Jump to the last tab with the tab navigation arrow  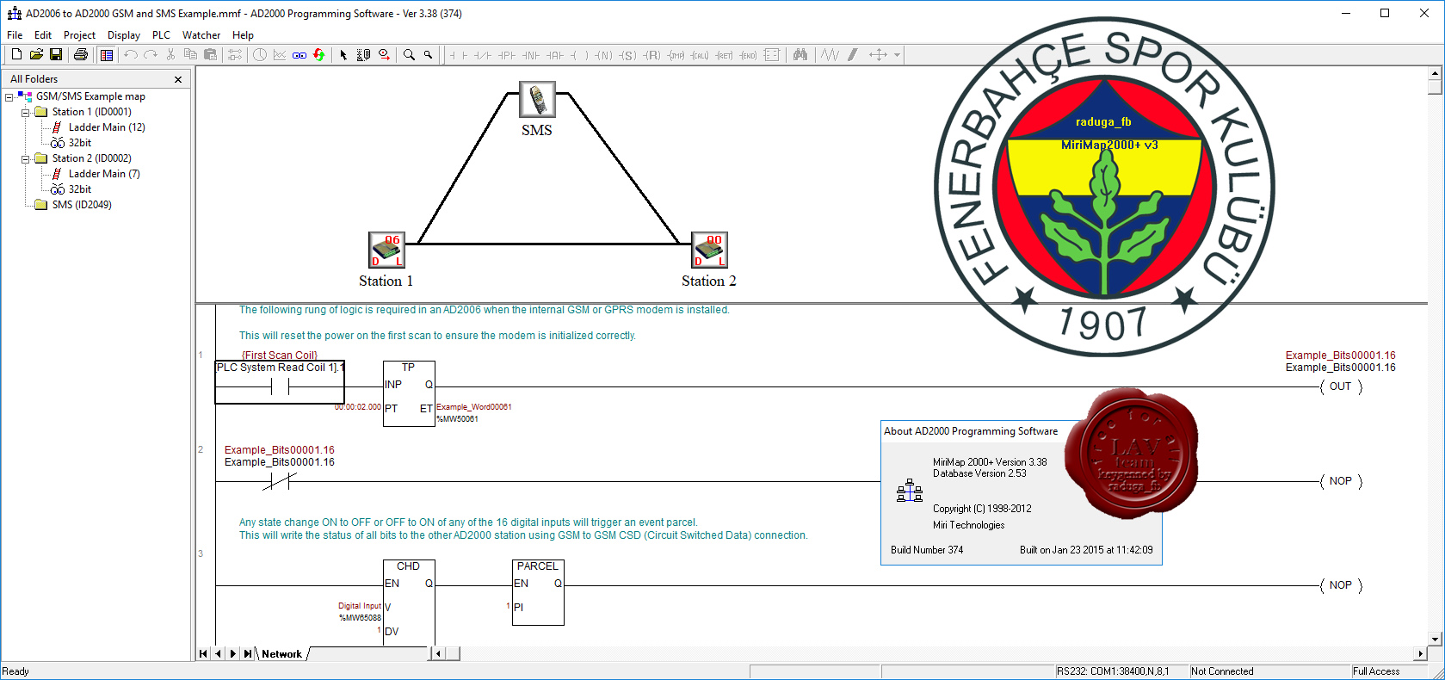point(248,654)
